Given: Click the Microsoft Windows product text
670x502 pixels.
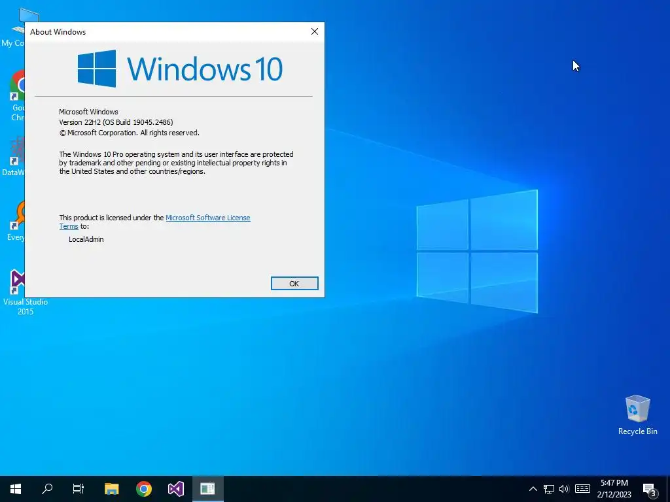Looking at the screenshot, I should (88, 112).
